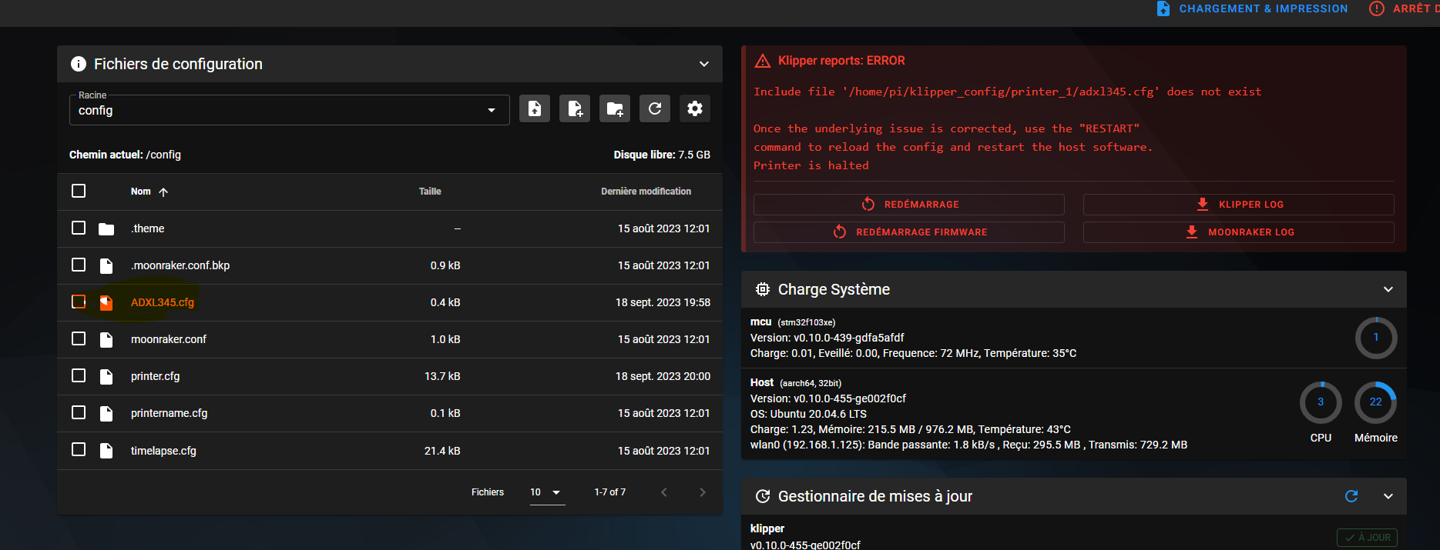
Task: Click the Chargement & Impression file icon
Action: [1163, 8]
